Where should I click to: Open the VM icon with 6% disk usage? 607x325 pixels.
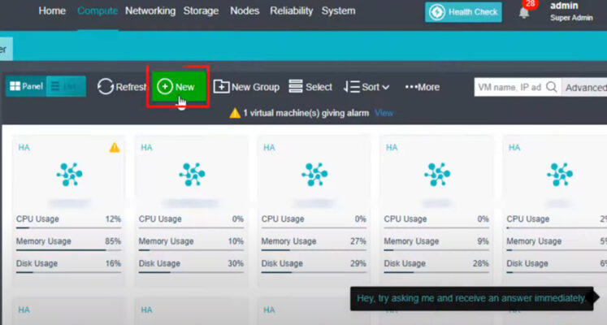click(x=560, y=174)
